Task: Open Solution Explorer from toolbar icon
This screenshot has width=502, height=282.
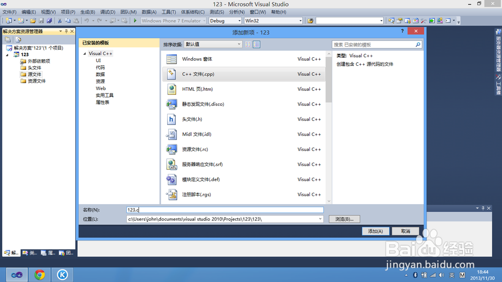Action: coord(391,21)
